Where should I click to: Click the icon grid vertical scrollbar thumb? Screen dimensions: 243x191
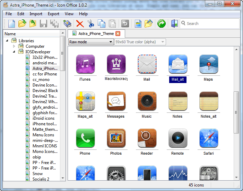point(236,112)
